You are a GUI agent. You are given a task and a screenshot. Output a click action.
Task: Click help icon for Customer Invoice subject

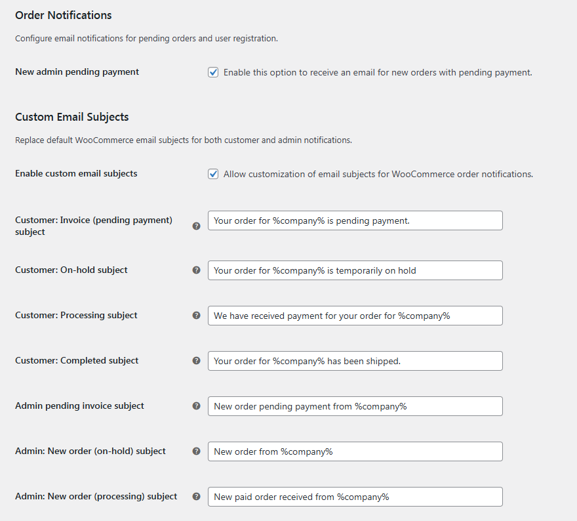pos(196,226)
